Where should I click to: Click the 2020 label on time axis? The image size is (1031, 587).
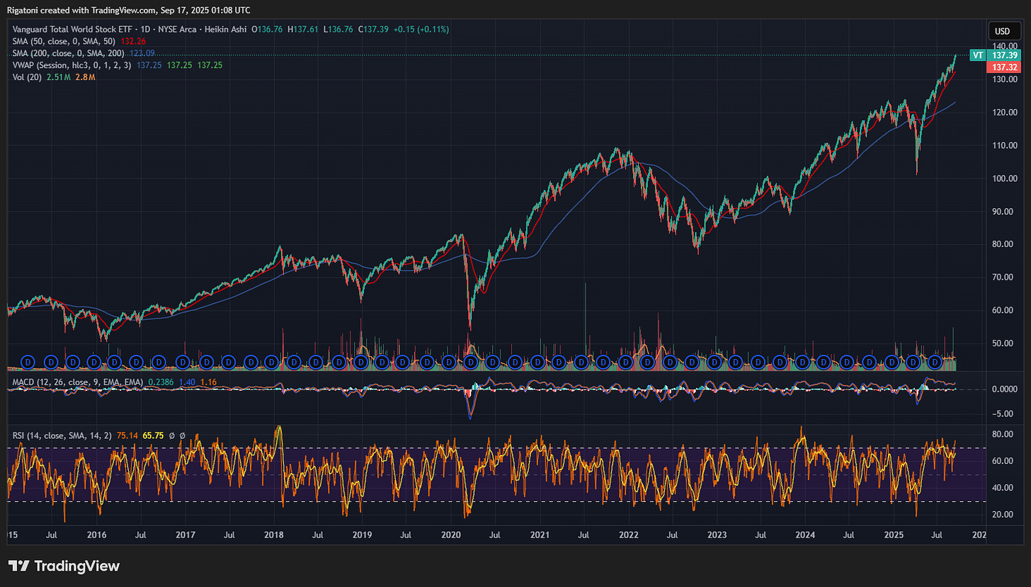pos(450,535)
